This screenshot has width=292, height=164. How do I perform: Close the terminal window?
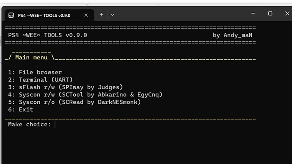[x=287, y=14]
